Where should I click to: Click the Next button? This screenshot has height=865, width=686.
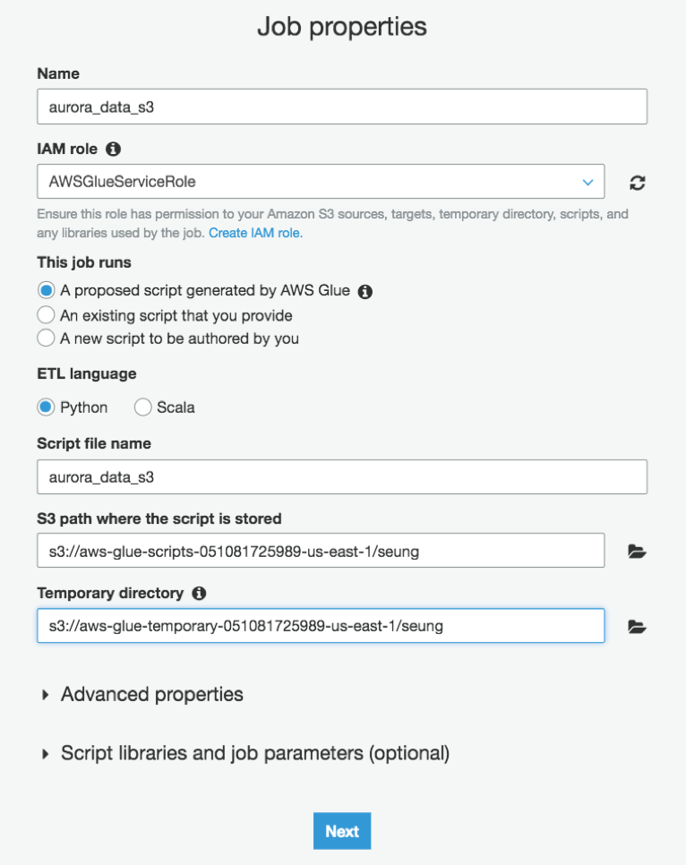coord(342,831)
